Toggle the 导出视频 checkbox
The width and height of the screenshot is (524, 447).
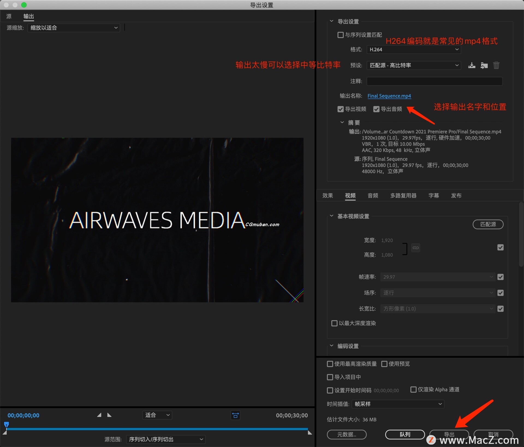340,109
